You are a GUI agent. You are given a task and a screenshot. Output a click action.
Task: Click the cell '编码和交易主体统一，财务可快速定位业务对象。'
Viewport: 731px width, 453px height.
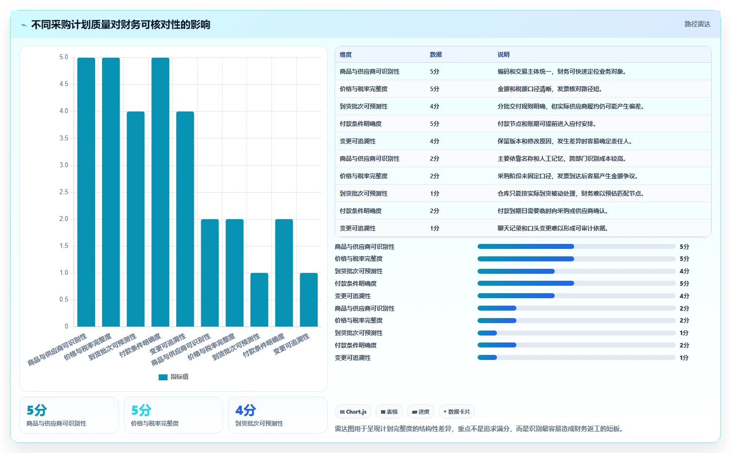(562, 72)
